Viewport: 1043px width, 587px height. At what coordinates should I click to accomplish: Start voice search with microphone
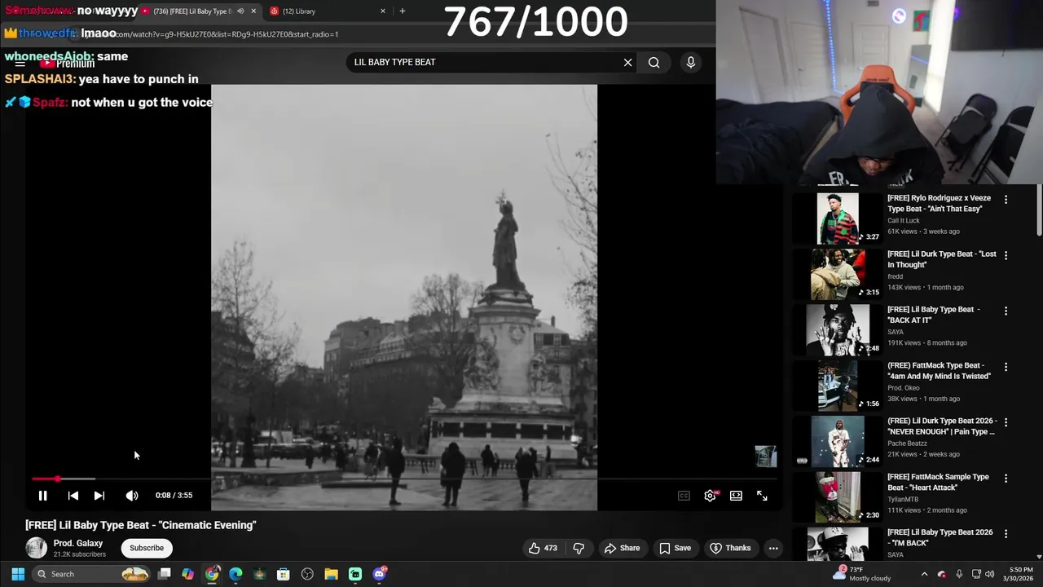(x=690, y=62)
